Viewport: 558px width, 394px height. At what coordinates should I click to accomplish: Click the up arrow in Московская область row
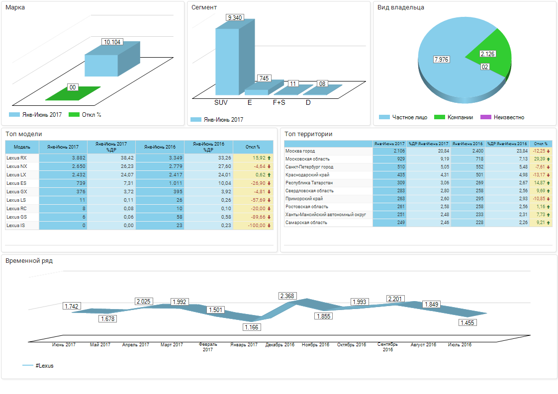point(549,159)
